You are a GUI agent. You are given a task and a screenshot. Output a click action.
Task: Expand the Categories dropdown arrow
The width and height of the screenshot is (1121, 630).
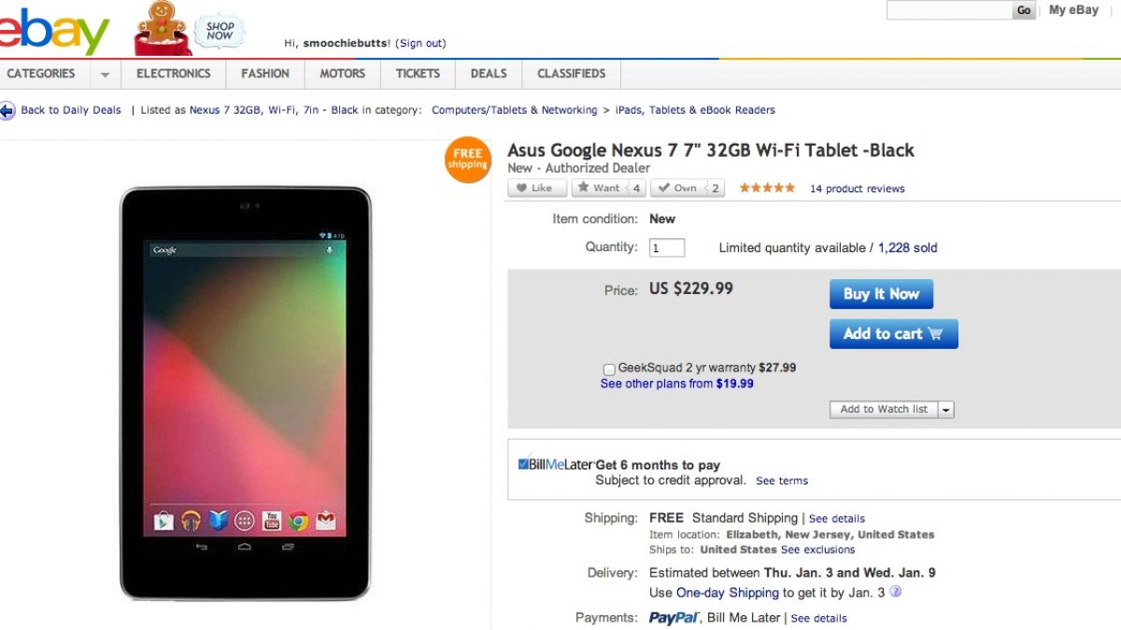[105, 74]
